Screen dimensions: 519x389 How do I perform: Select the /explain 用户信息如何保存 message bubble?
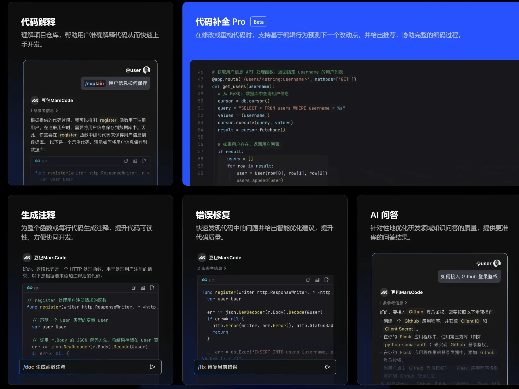click(x=115, y=83)
